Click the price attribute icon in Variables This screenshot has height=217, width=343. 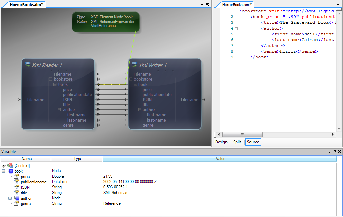click(x=17, y=176)
